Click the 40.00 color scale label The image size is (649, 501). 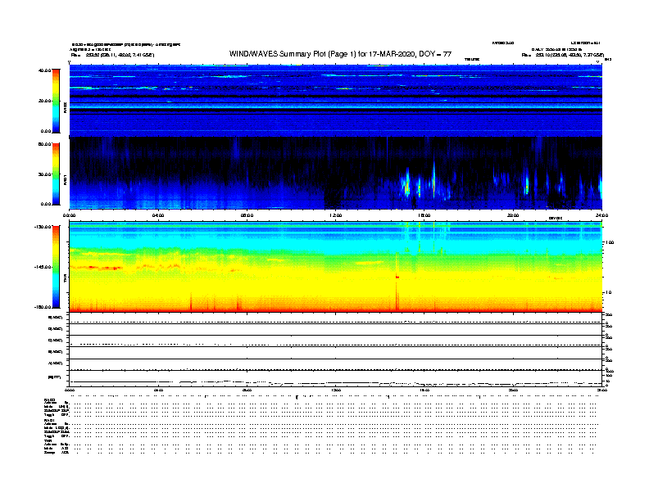[44, 70]
